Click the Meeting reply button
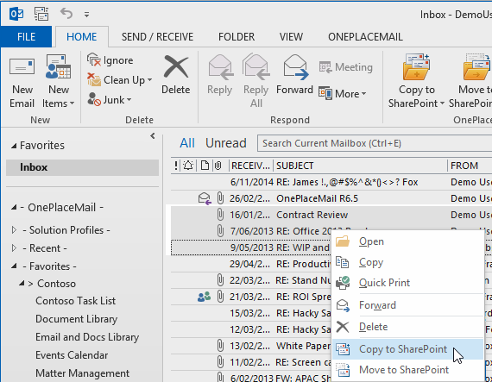This screenshot has height=382, width=492. [x=346, y=67]
